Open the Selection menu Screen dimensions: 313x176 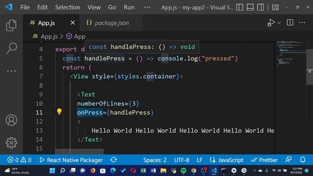(67, 7)
